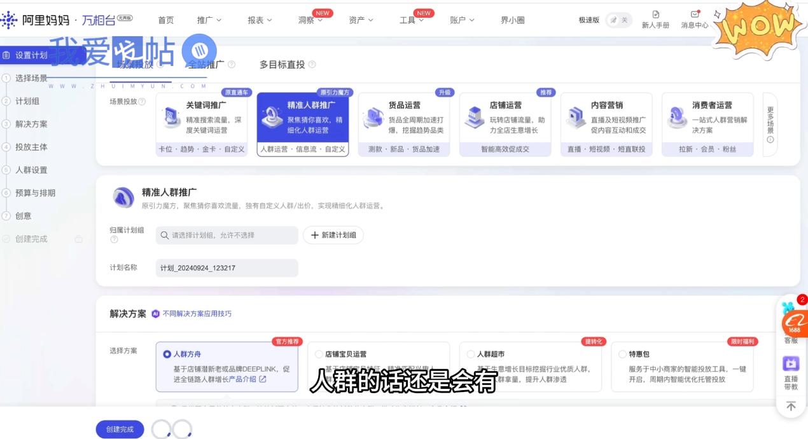Viewport: 808px width, 439px height.
Task: Click the AI icon beside 解决方案
Action: point(155,314)
